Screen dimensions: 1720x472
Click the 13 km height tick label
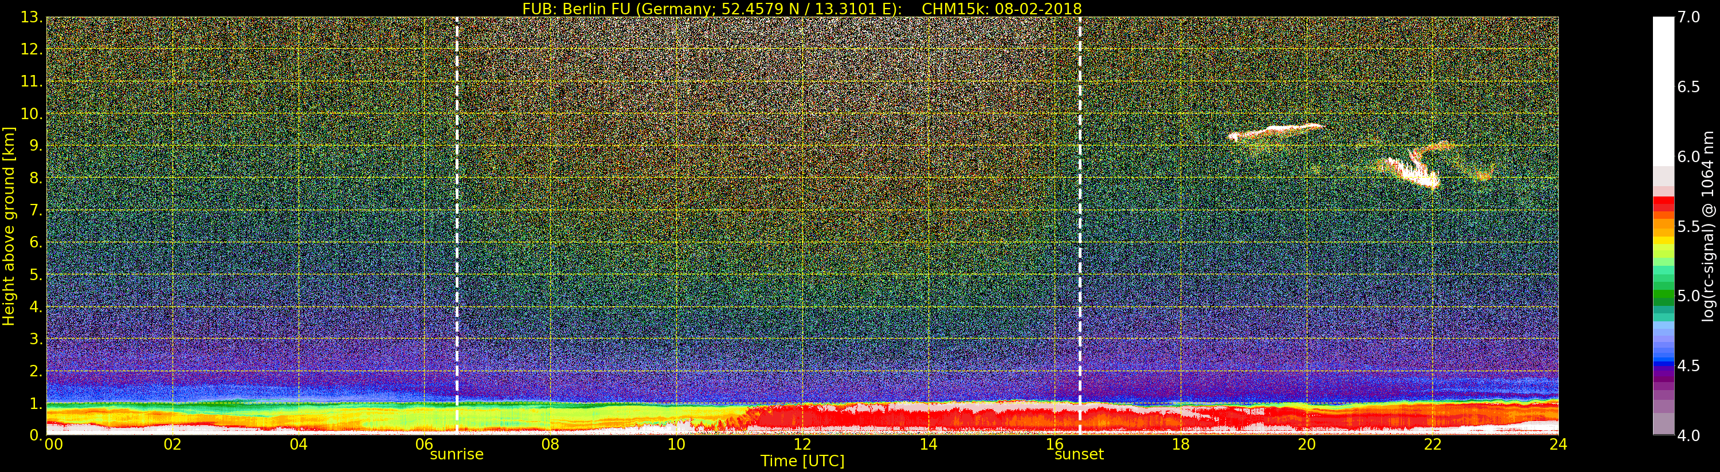point(32,17)
